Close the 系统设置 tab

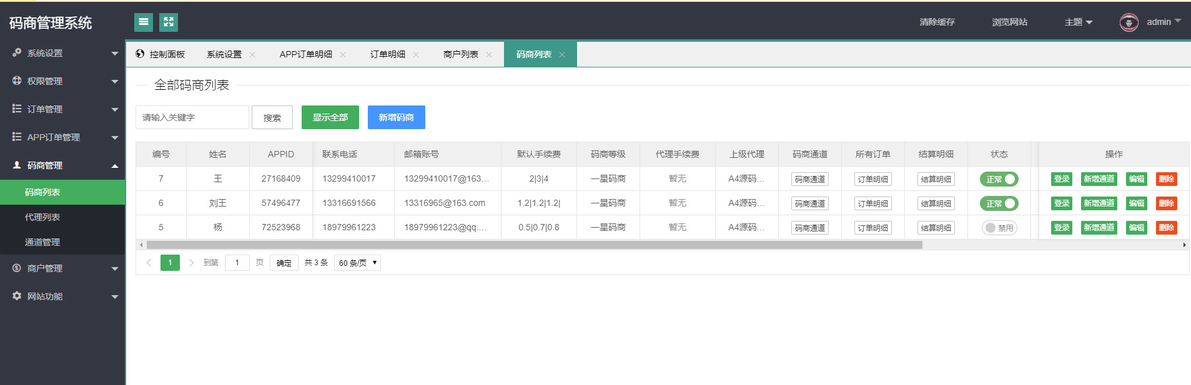pos(252,55)
